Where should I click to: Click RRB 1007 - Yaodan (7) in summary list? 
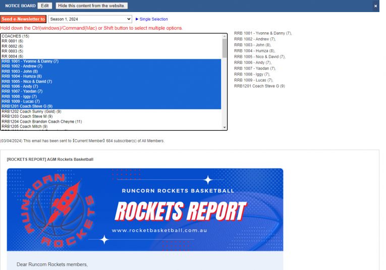click(x=255, y=68)
